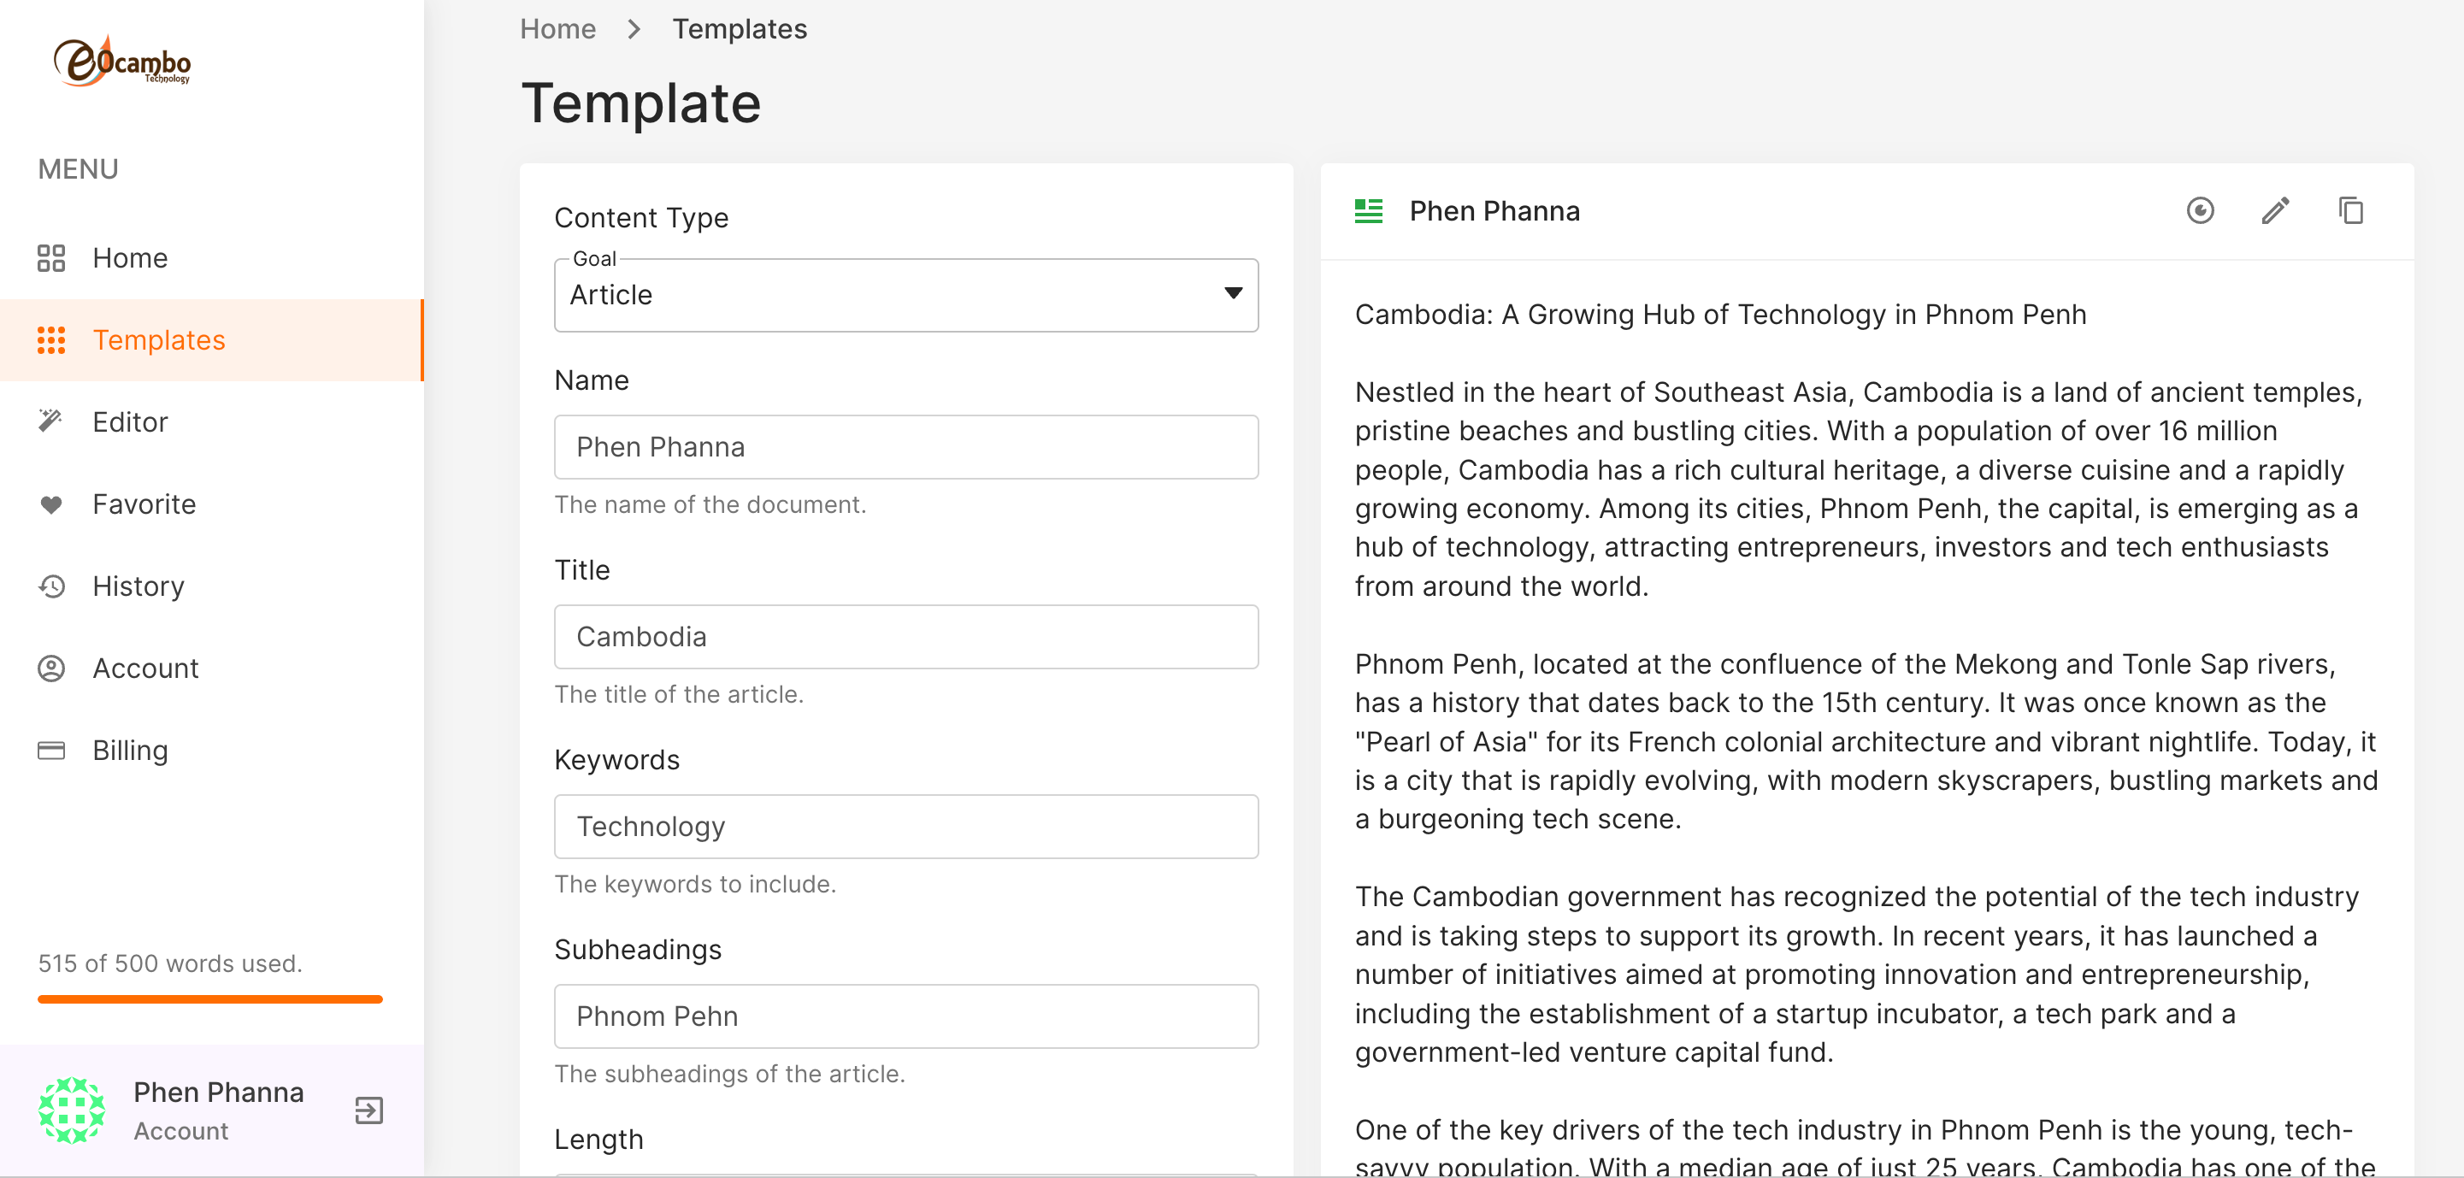Click the pencil edit icon

2274,210
